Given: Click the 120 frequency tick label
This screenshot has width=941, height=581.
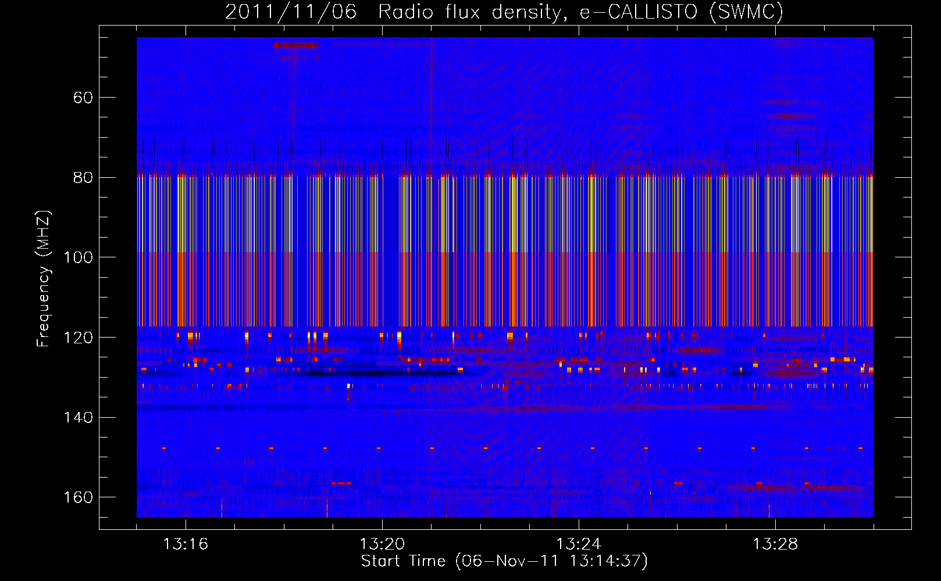Looking at the screenshot, I should 79,338.
